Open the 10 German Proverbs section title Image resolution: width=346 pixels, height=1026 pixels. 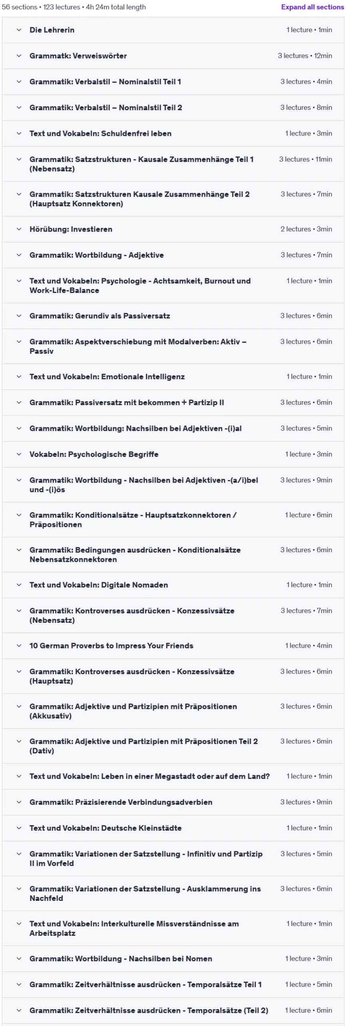tap(111, 646)
